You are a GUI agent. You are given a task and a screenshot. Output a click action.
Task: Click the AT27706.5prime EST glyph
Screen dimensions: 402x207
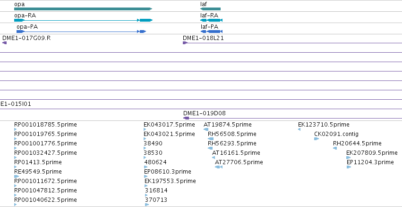click(219, 167)
